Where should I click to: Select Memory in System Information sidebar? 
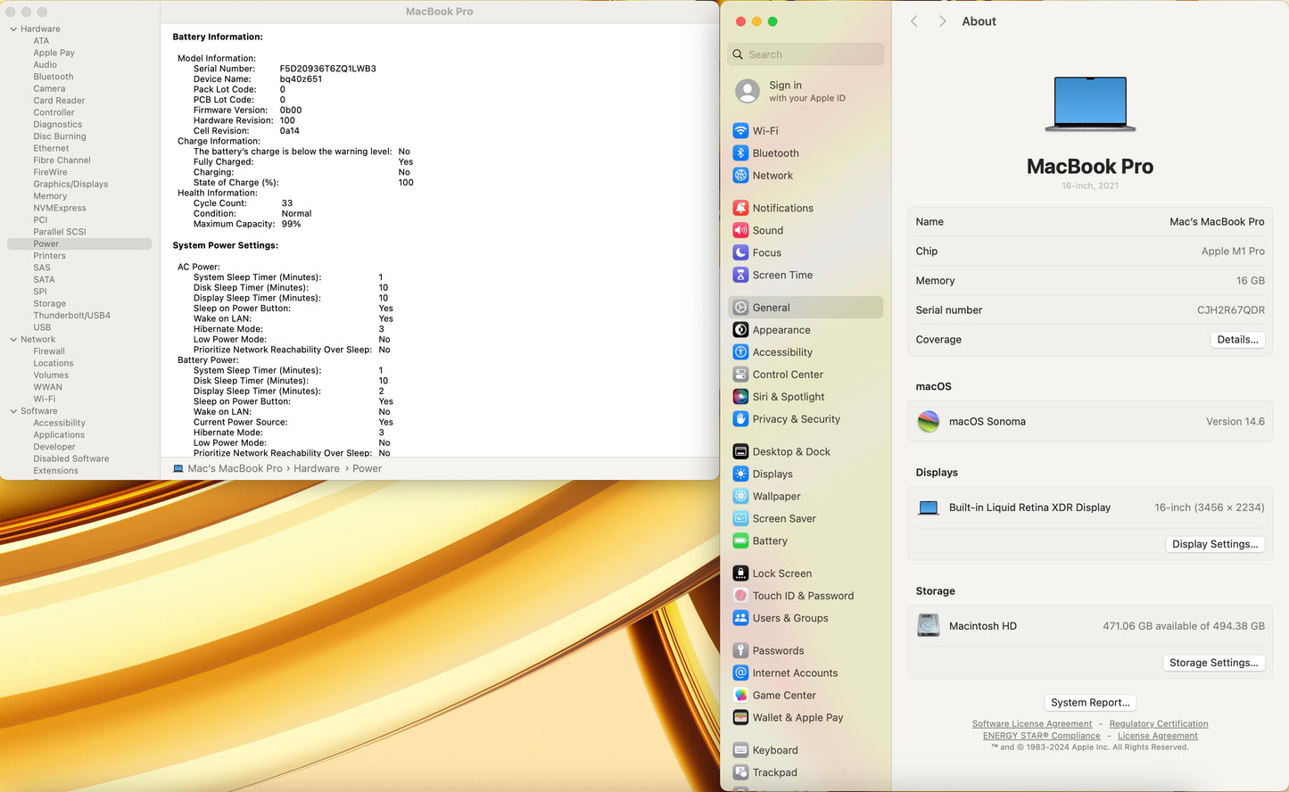(x=50, y=196)
